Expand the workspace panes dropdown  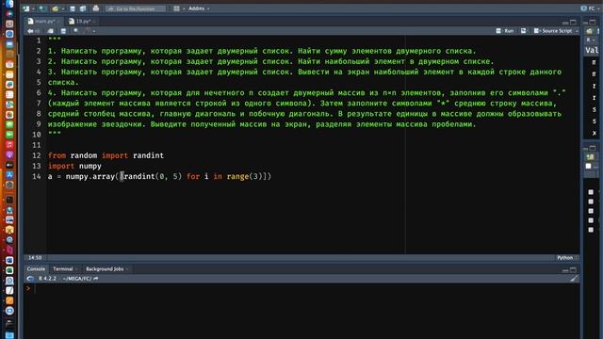pos(184,8)
